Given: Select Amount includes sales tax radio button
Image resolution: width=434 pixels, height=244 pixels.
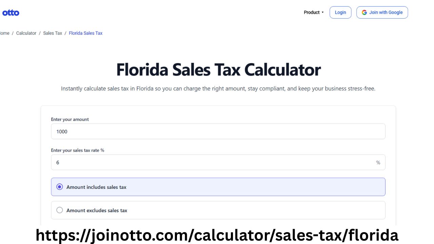Looking at the screenshot, I should pyautogui.click(x=60, y=187).
